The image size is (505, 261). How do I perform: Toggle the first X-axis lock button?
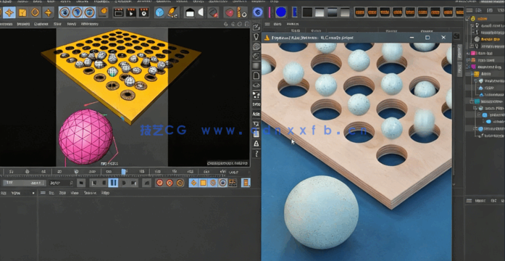click(64, 12)
